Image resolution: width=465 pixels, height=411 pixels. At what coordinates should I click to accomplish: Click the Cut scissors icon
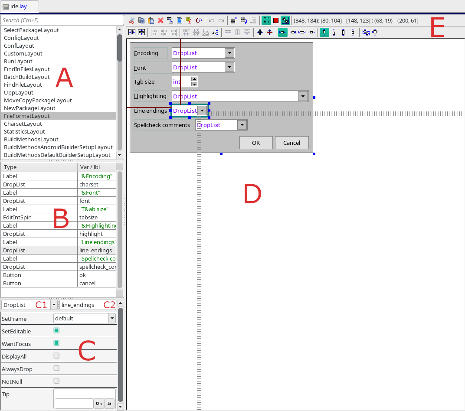[x=132, y=20]
